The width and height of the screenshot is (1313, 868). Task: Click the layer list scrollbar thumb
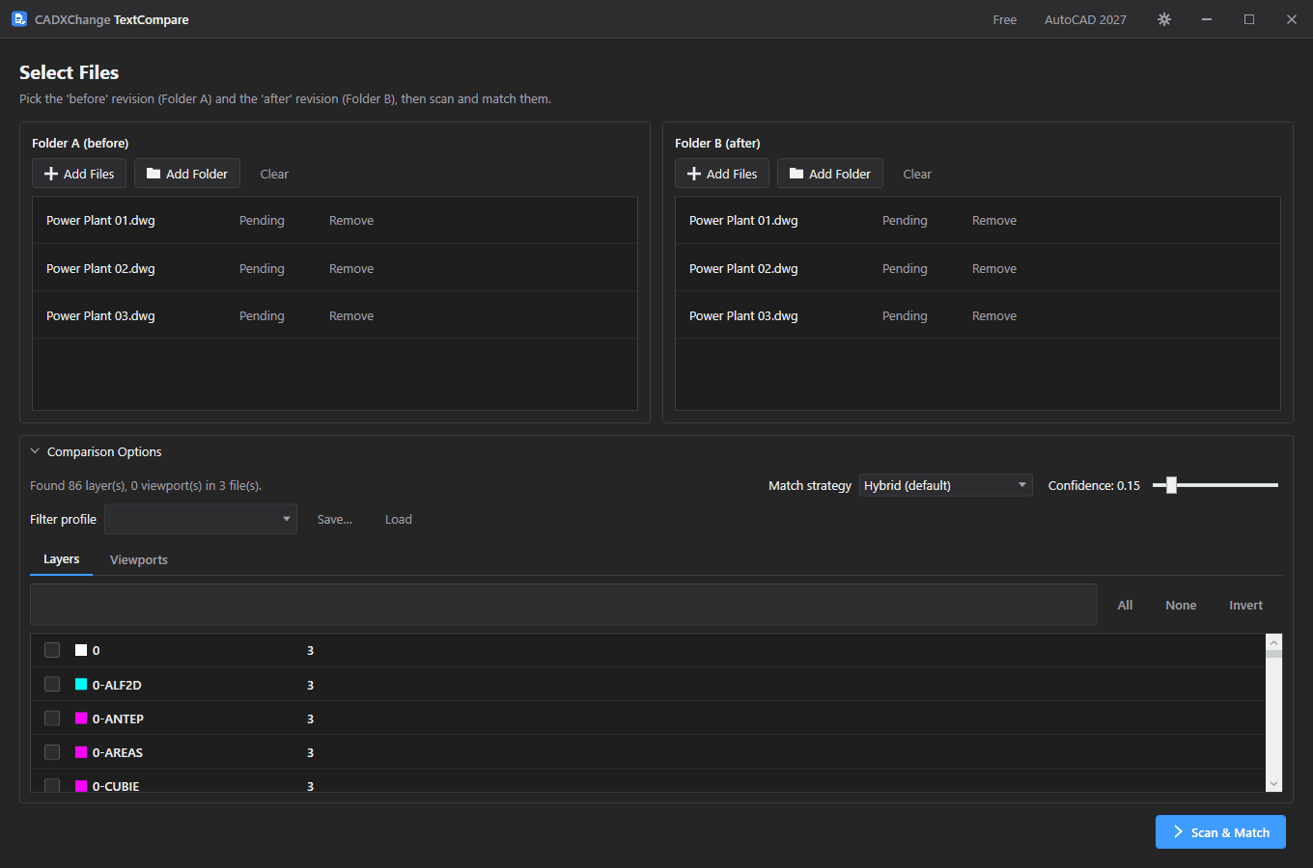[1273, 655]
